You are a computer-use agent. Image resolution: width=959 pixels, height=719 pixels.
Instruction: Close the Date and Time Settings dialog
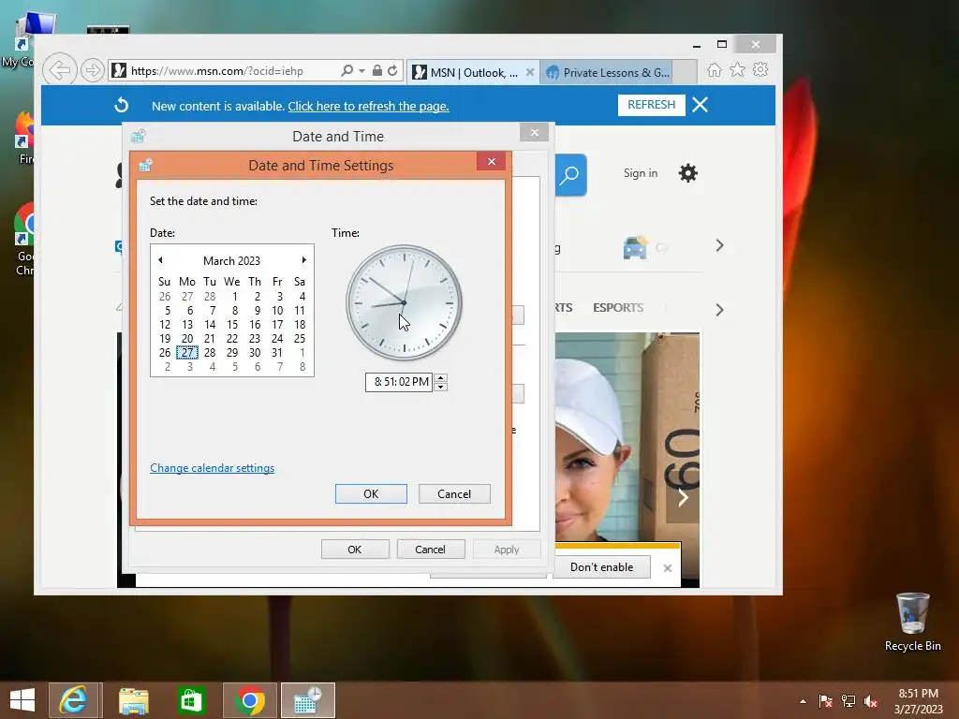tap(491, 161)
